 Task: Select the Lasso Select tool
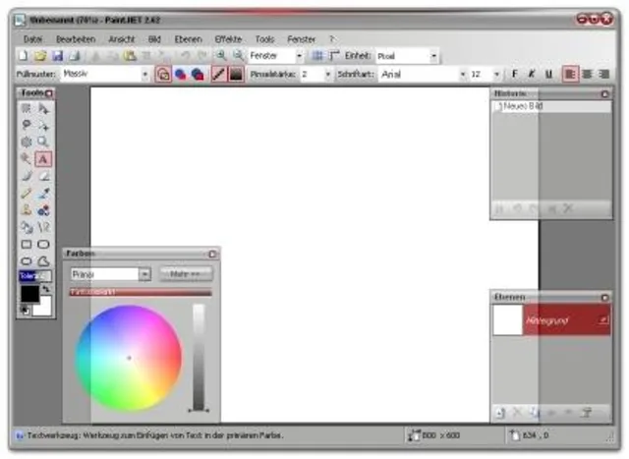[x=27, y=125]
